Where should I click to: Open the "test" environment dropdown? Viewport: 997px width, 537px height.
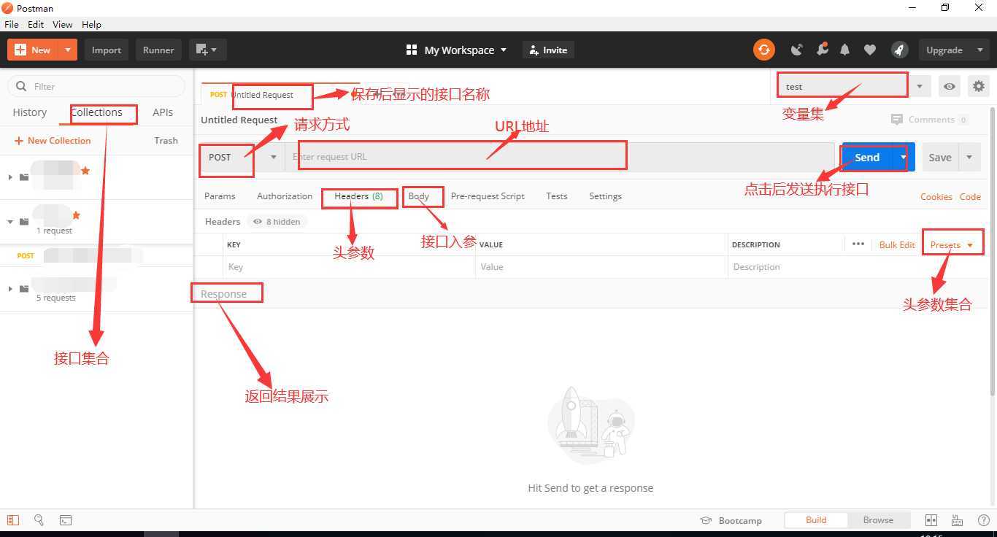[852, 86]
